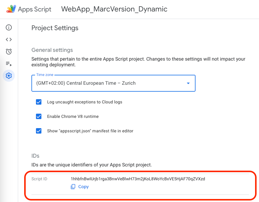Click the blue Copy link for Script ID
The width and height of the screenshot is (259, 202).
(83, 187)
